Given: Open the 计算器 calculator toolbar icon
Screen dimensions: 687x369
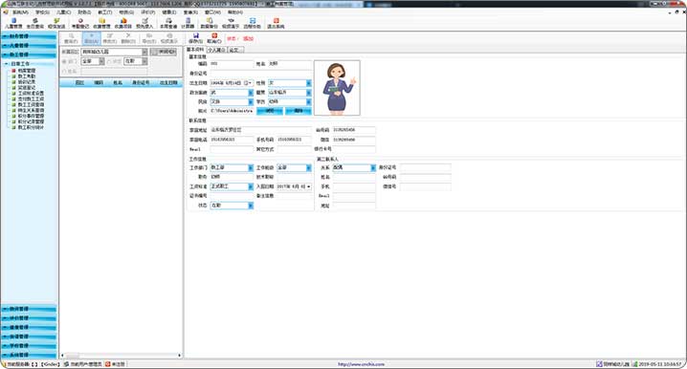Looking at the screenshot, I should click(x=188, y=23).
